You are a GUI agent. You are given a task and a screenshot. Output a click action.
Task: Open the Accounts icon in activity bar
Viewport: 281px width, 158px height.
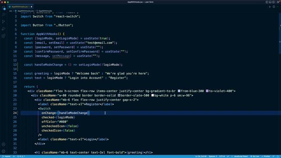(4, 144)
